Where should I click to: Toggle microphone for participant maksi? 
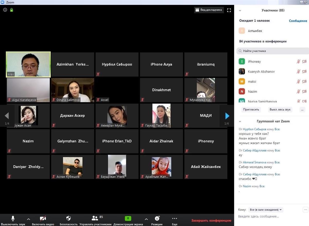pos(298,81)
